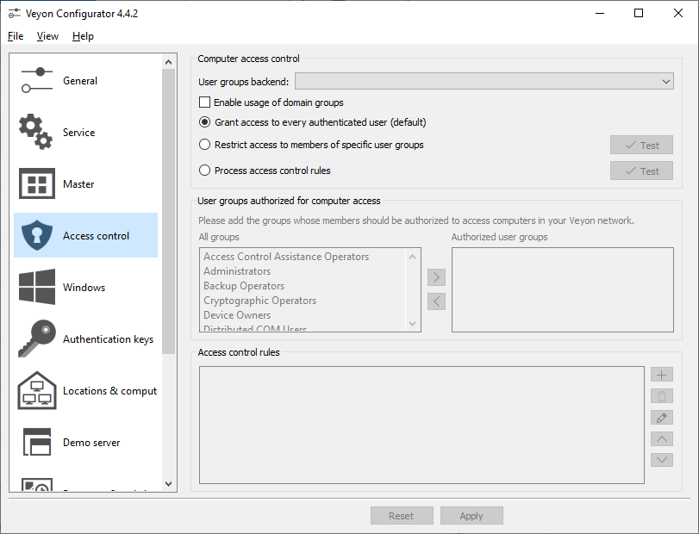Maximize the Veyon Configurator window
This screenshot has width=699, height=534.
coord(639,14)
